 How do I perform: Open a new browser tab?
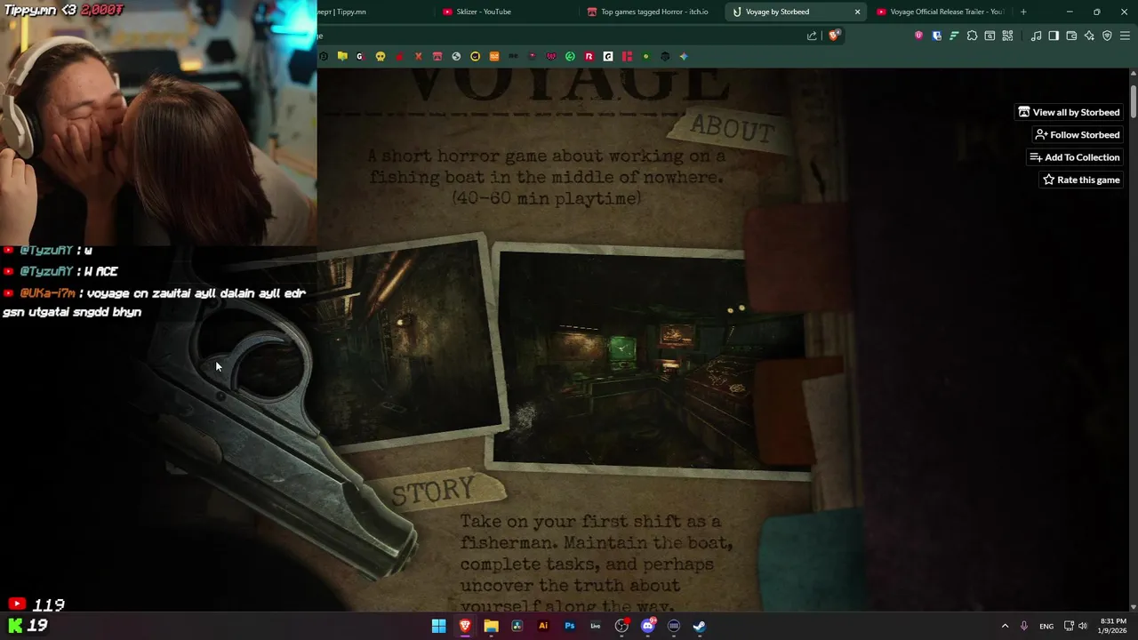pos(1023,12)
